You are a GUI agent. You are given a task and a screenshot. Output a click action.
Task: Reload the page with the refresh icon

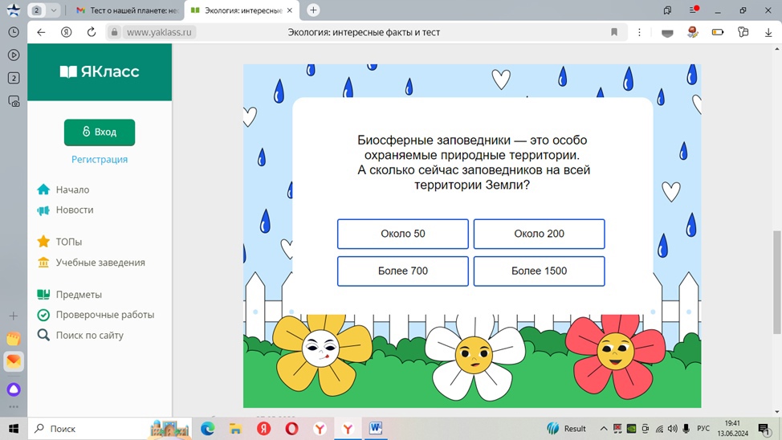92,32
